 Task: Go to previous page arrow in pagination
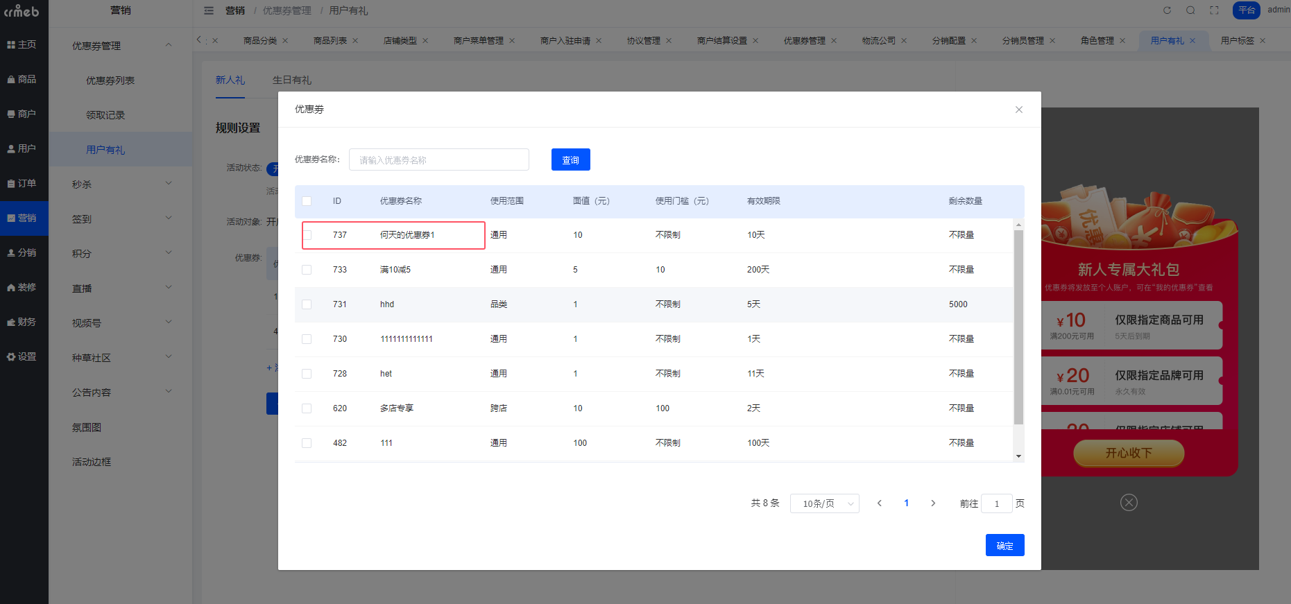pos(880,503)
